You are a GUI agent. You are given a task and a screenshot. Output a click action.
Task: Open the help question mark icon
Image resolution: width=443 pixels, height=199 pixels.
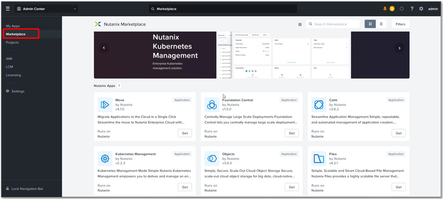[412, 9]
